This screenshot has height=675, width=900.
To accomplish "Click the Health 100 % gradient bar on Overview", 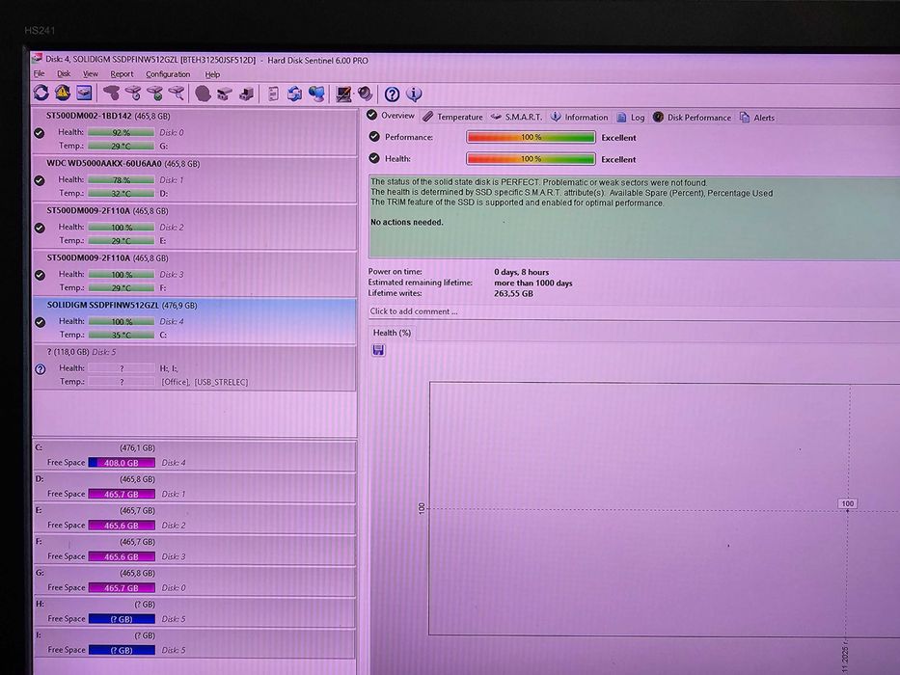I will [531, 158].
